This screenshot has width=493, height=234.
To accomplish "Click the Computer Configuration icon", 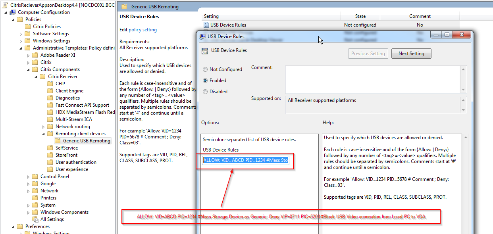I will [12, 12].
